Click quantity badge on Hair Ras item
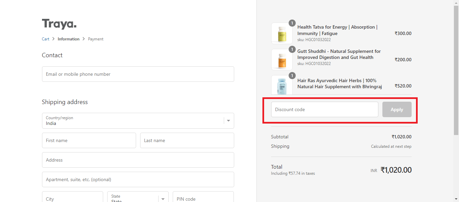Image resolution: width=459 pixels, height=202 pixels. pos(292,76)
